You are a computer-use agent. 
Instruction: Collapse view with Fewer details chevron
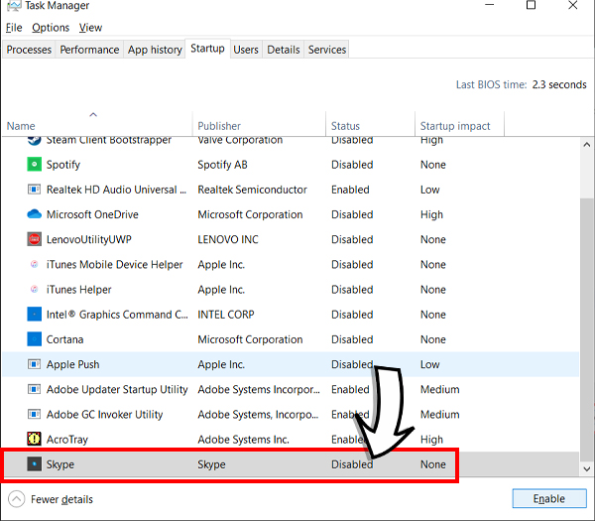(16, 499)
